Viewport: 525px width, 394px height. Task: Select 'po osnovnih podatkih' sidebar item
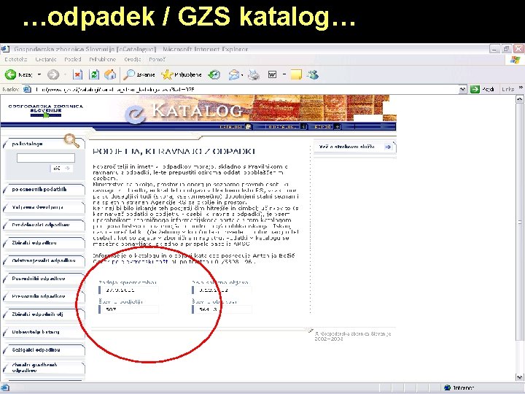coord(44,189)
